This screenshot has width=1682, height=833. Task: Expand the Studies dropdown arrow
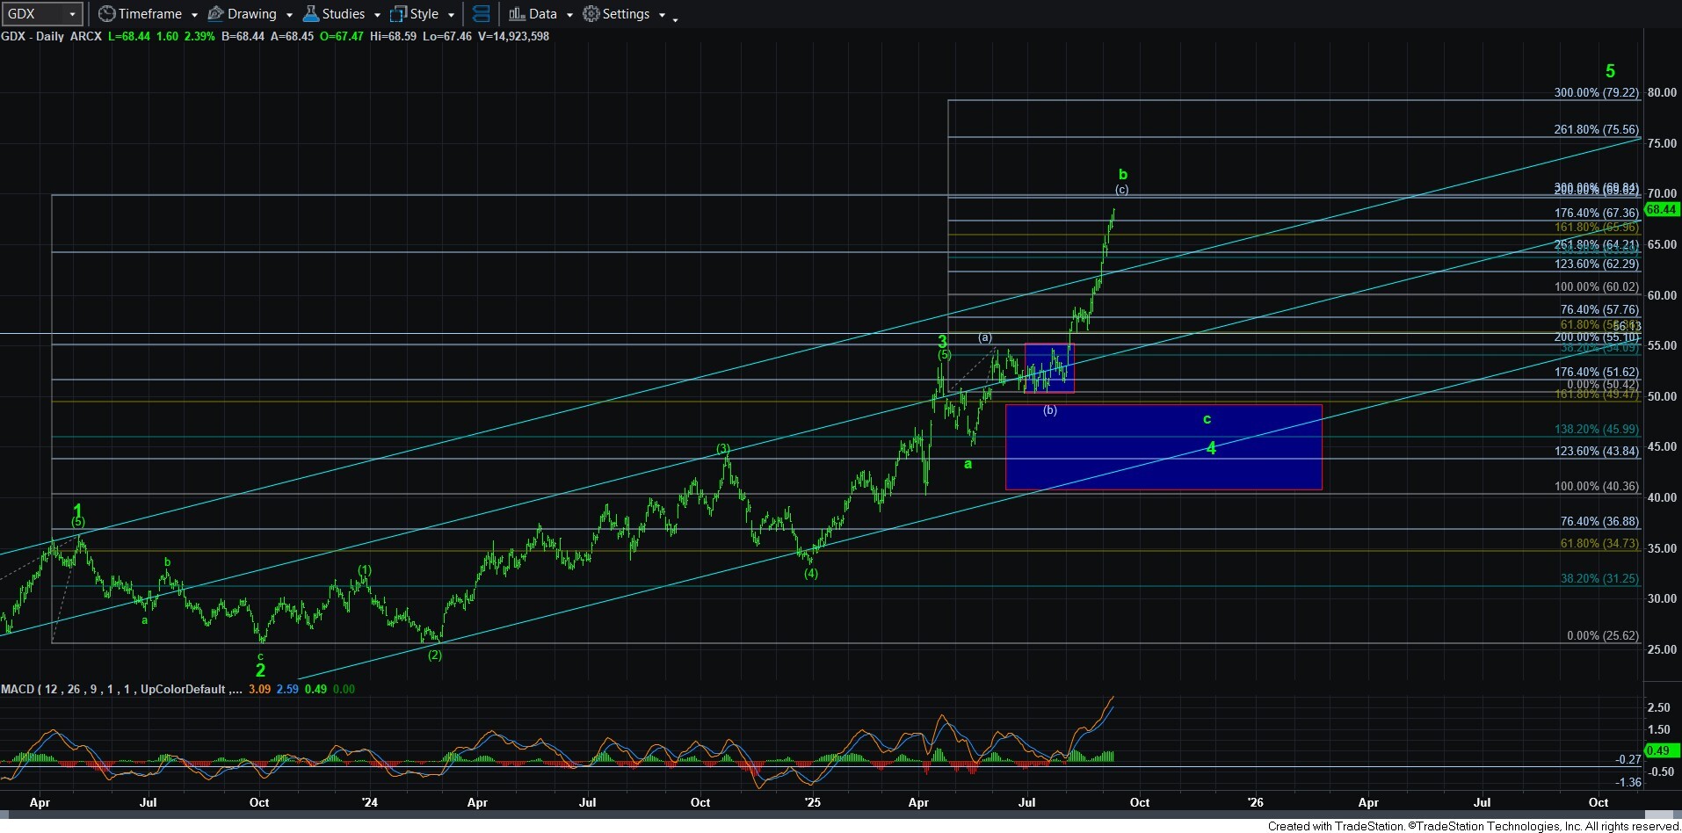(x=377, y=15)
